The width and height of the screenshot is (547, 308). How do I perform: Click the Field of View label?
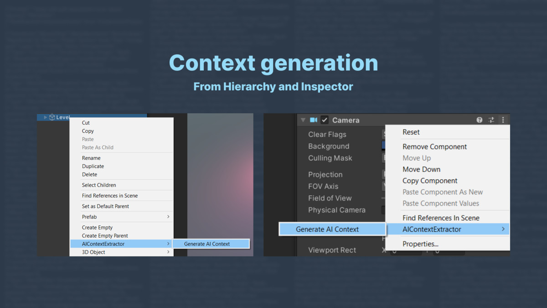point(330,198)
